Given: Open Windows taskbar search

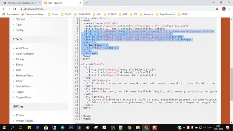Looking at the screenshot, I should [12, 128].
